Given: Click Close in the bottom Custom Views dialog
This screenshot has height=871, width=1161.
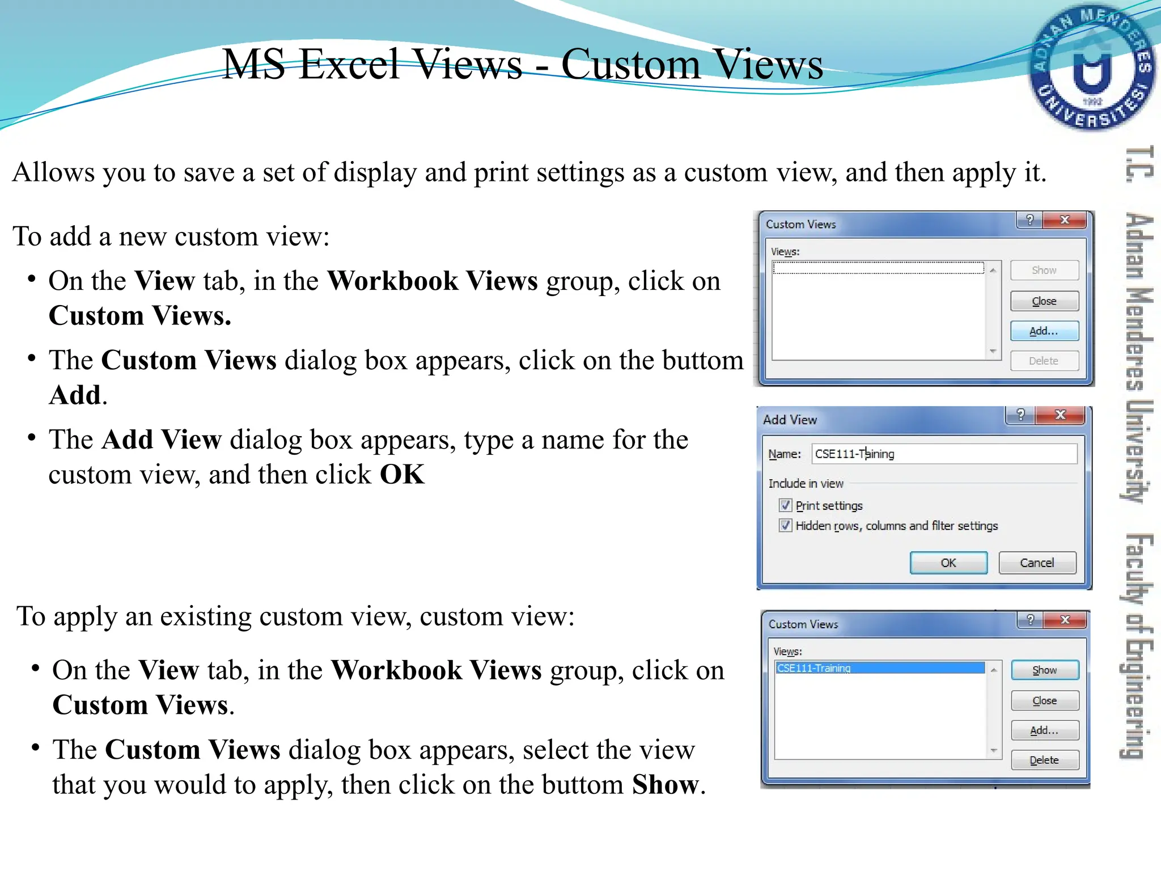Looking at the screenshot, I should point(1045,700).
